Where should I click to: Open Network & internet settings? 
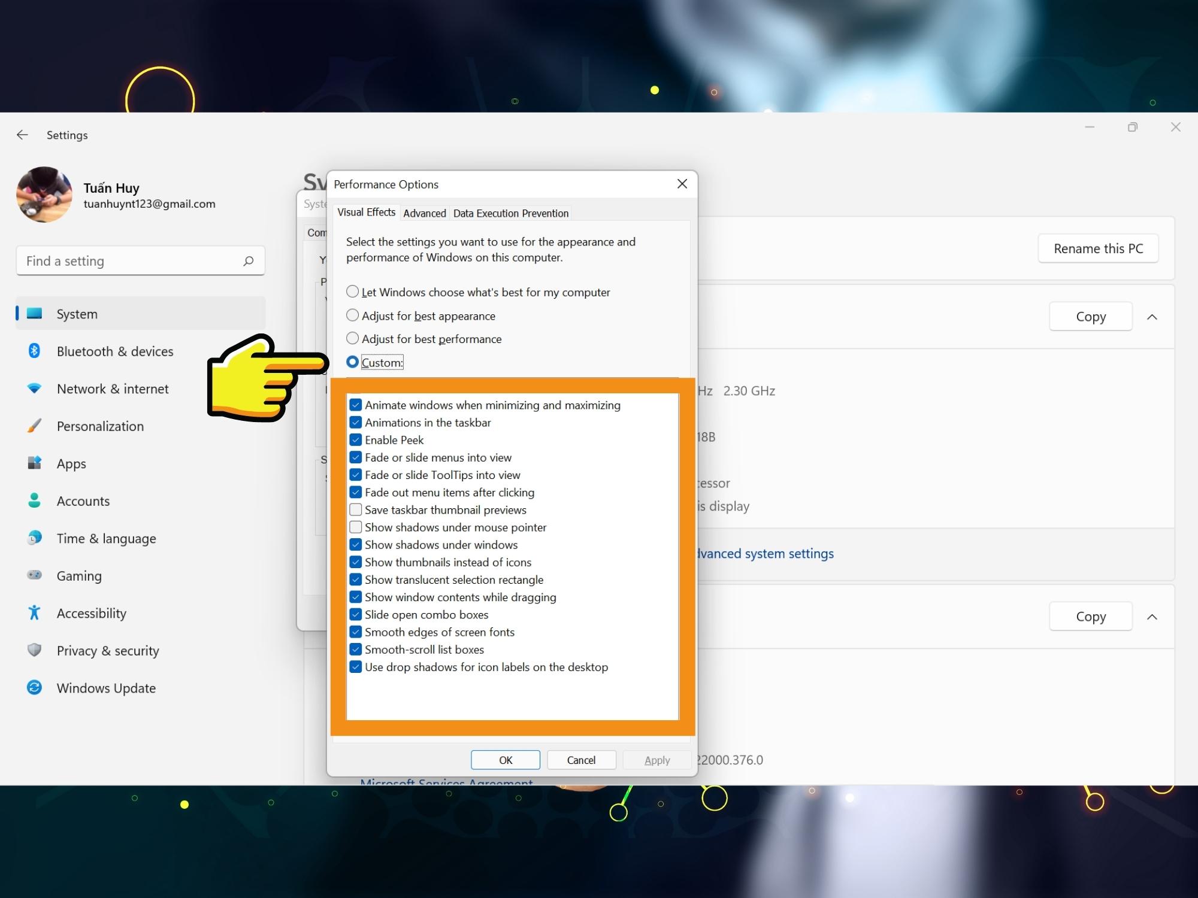tap(140, 389)
